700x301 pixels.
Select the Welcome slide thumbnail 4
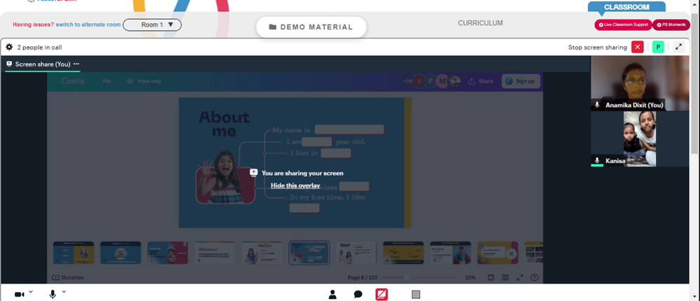[x=215, y=253]
